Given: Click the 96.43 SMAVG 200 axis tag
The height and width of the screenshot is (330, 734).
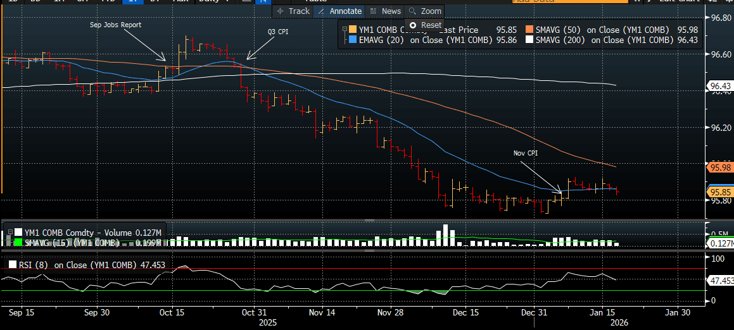Looking at the screenshot, I should pyautogui.click(x=721, y=86).
